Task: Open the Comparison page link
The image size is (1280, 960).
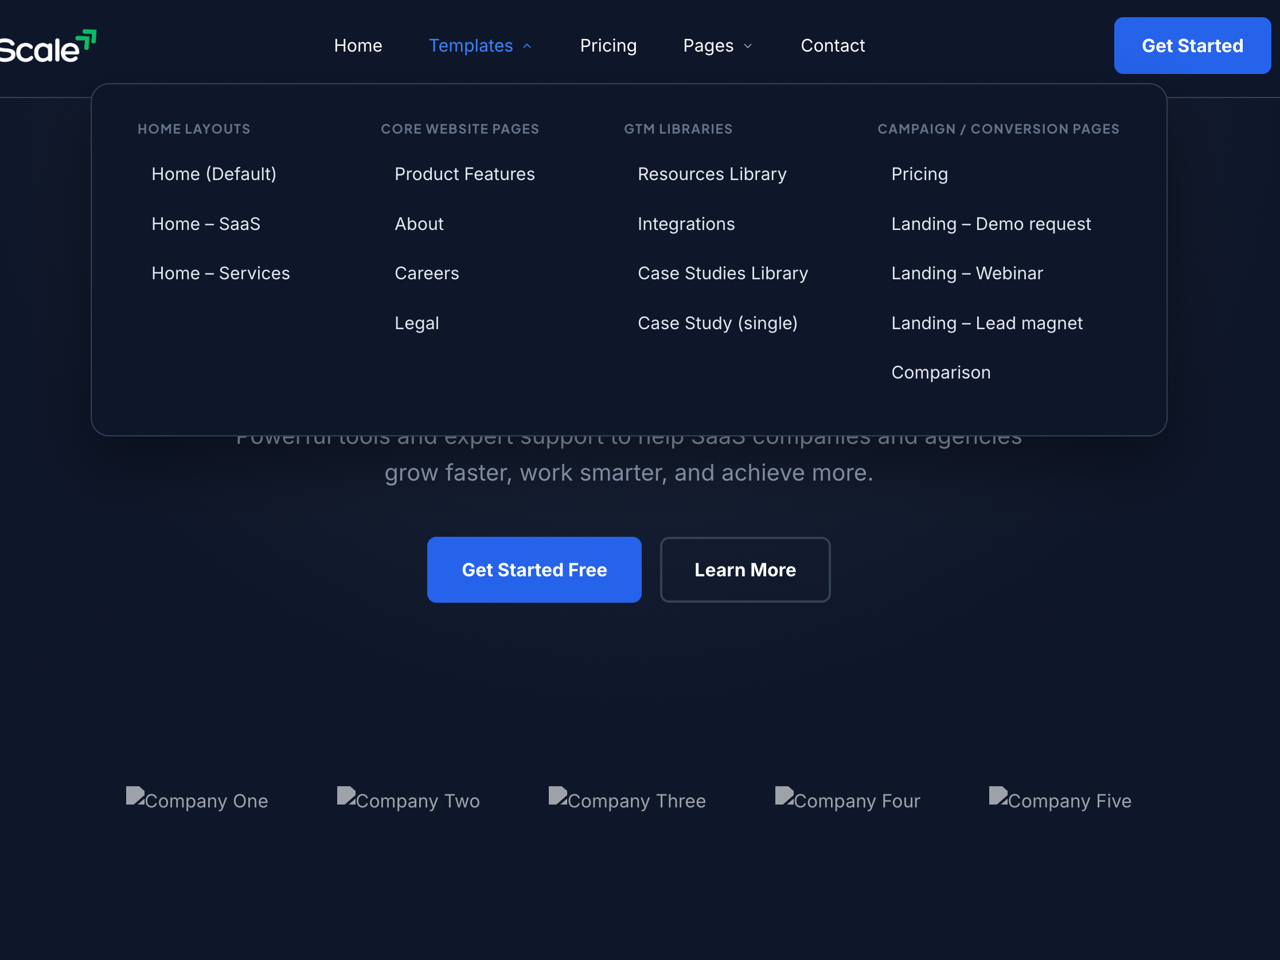Action: coord(941,372)
